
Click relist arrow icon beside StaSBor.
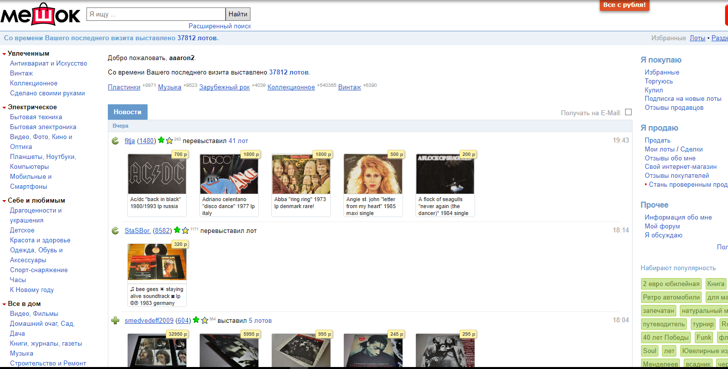(x=115, y=231)
